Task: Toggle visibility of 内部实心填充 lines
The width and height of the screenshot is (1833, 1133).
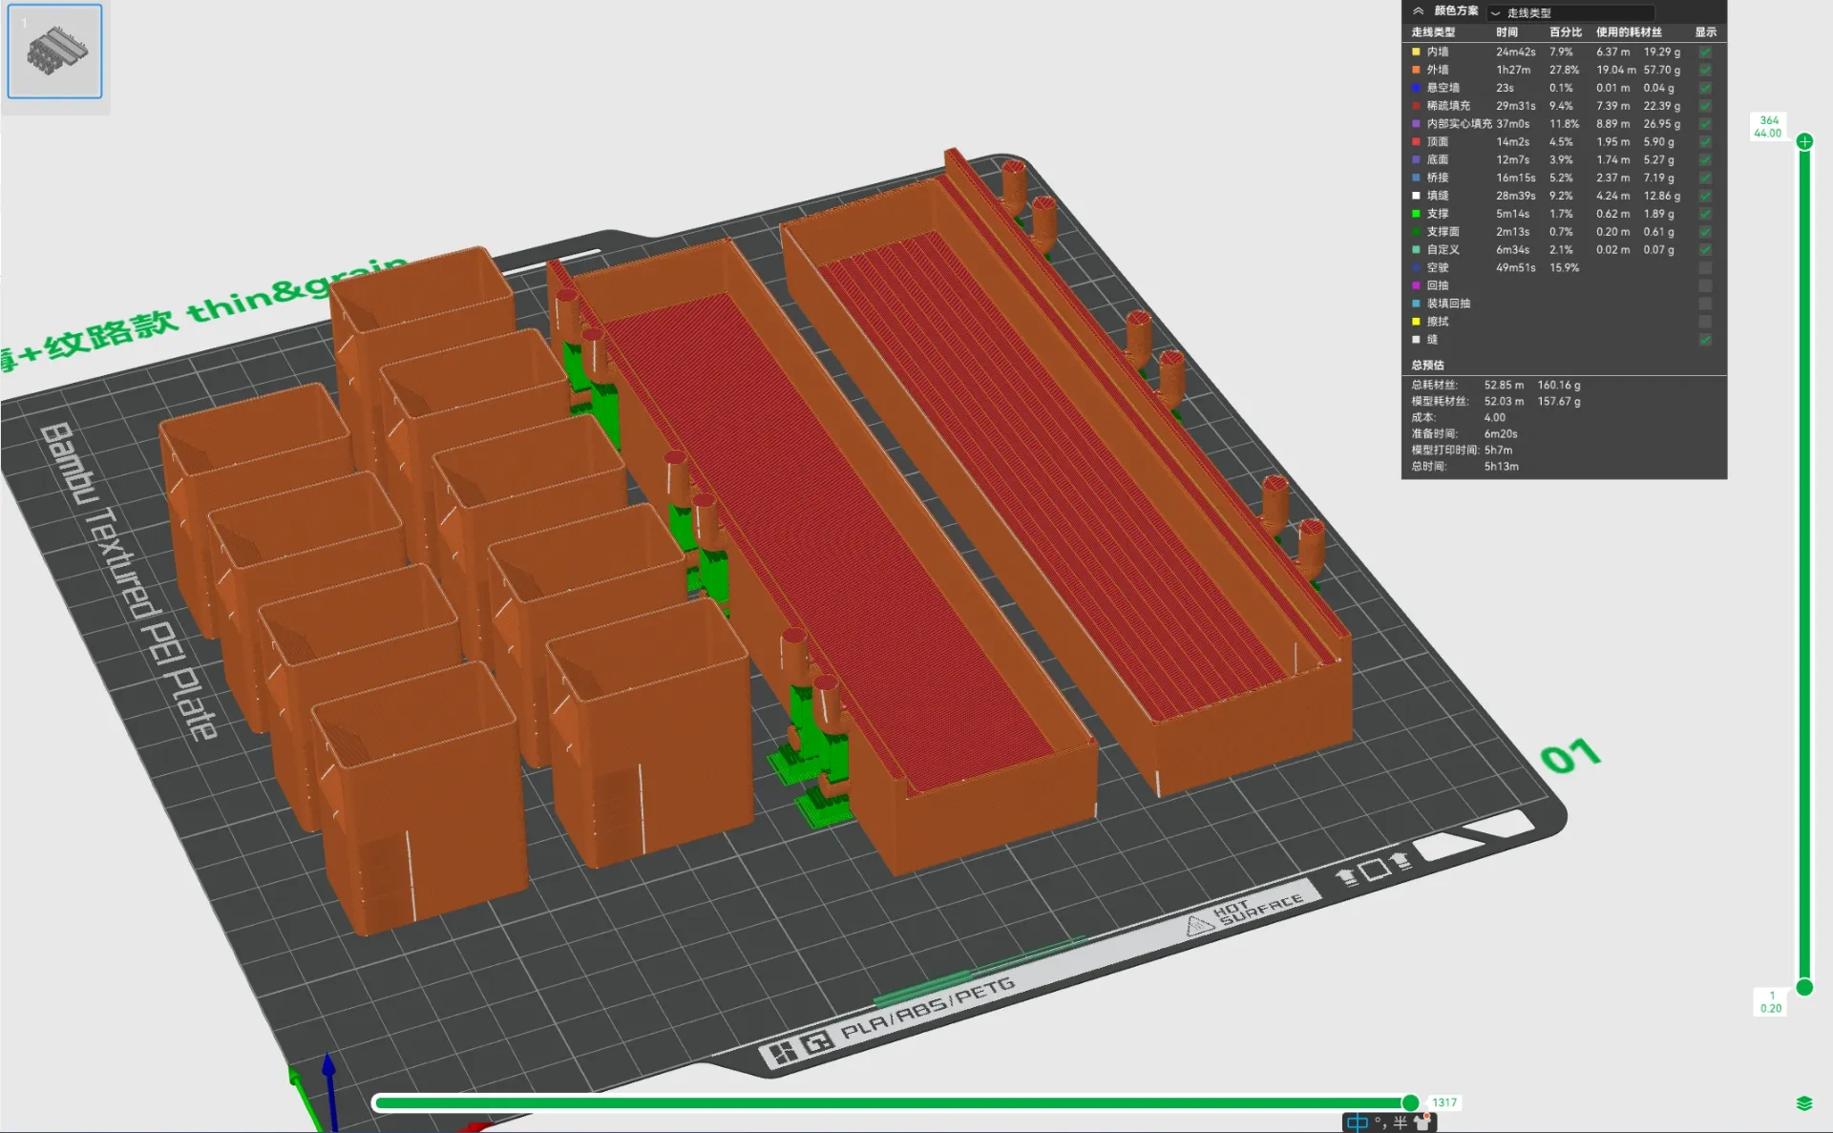Action: point(1705,124)
